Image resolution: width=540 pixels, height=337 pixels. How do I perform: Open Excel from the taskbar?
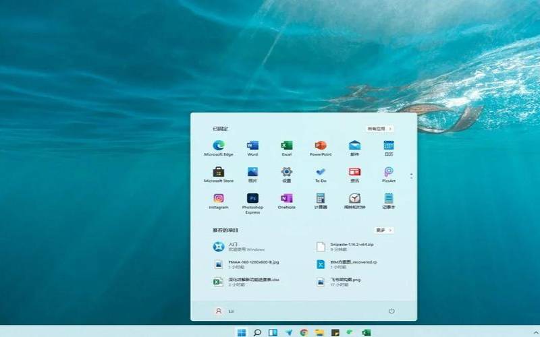[366, 332]
